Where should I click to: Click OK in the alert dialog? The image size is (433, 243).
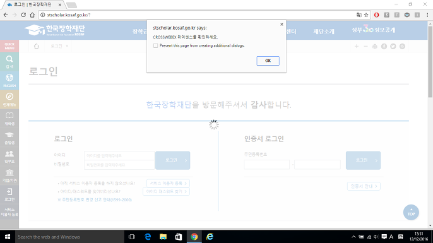268,61
